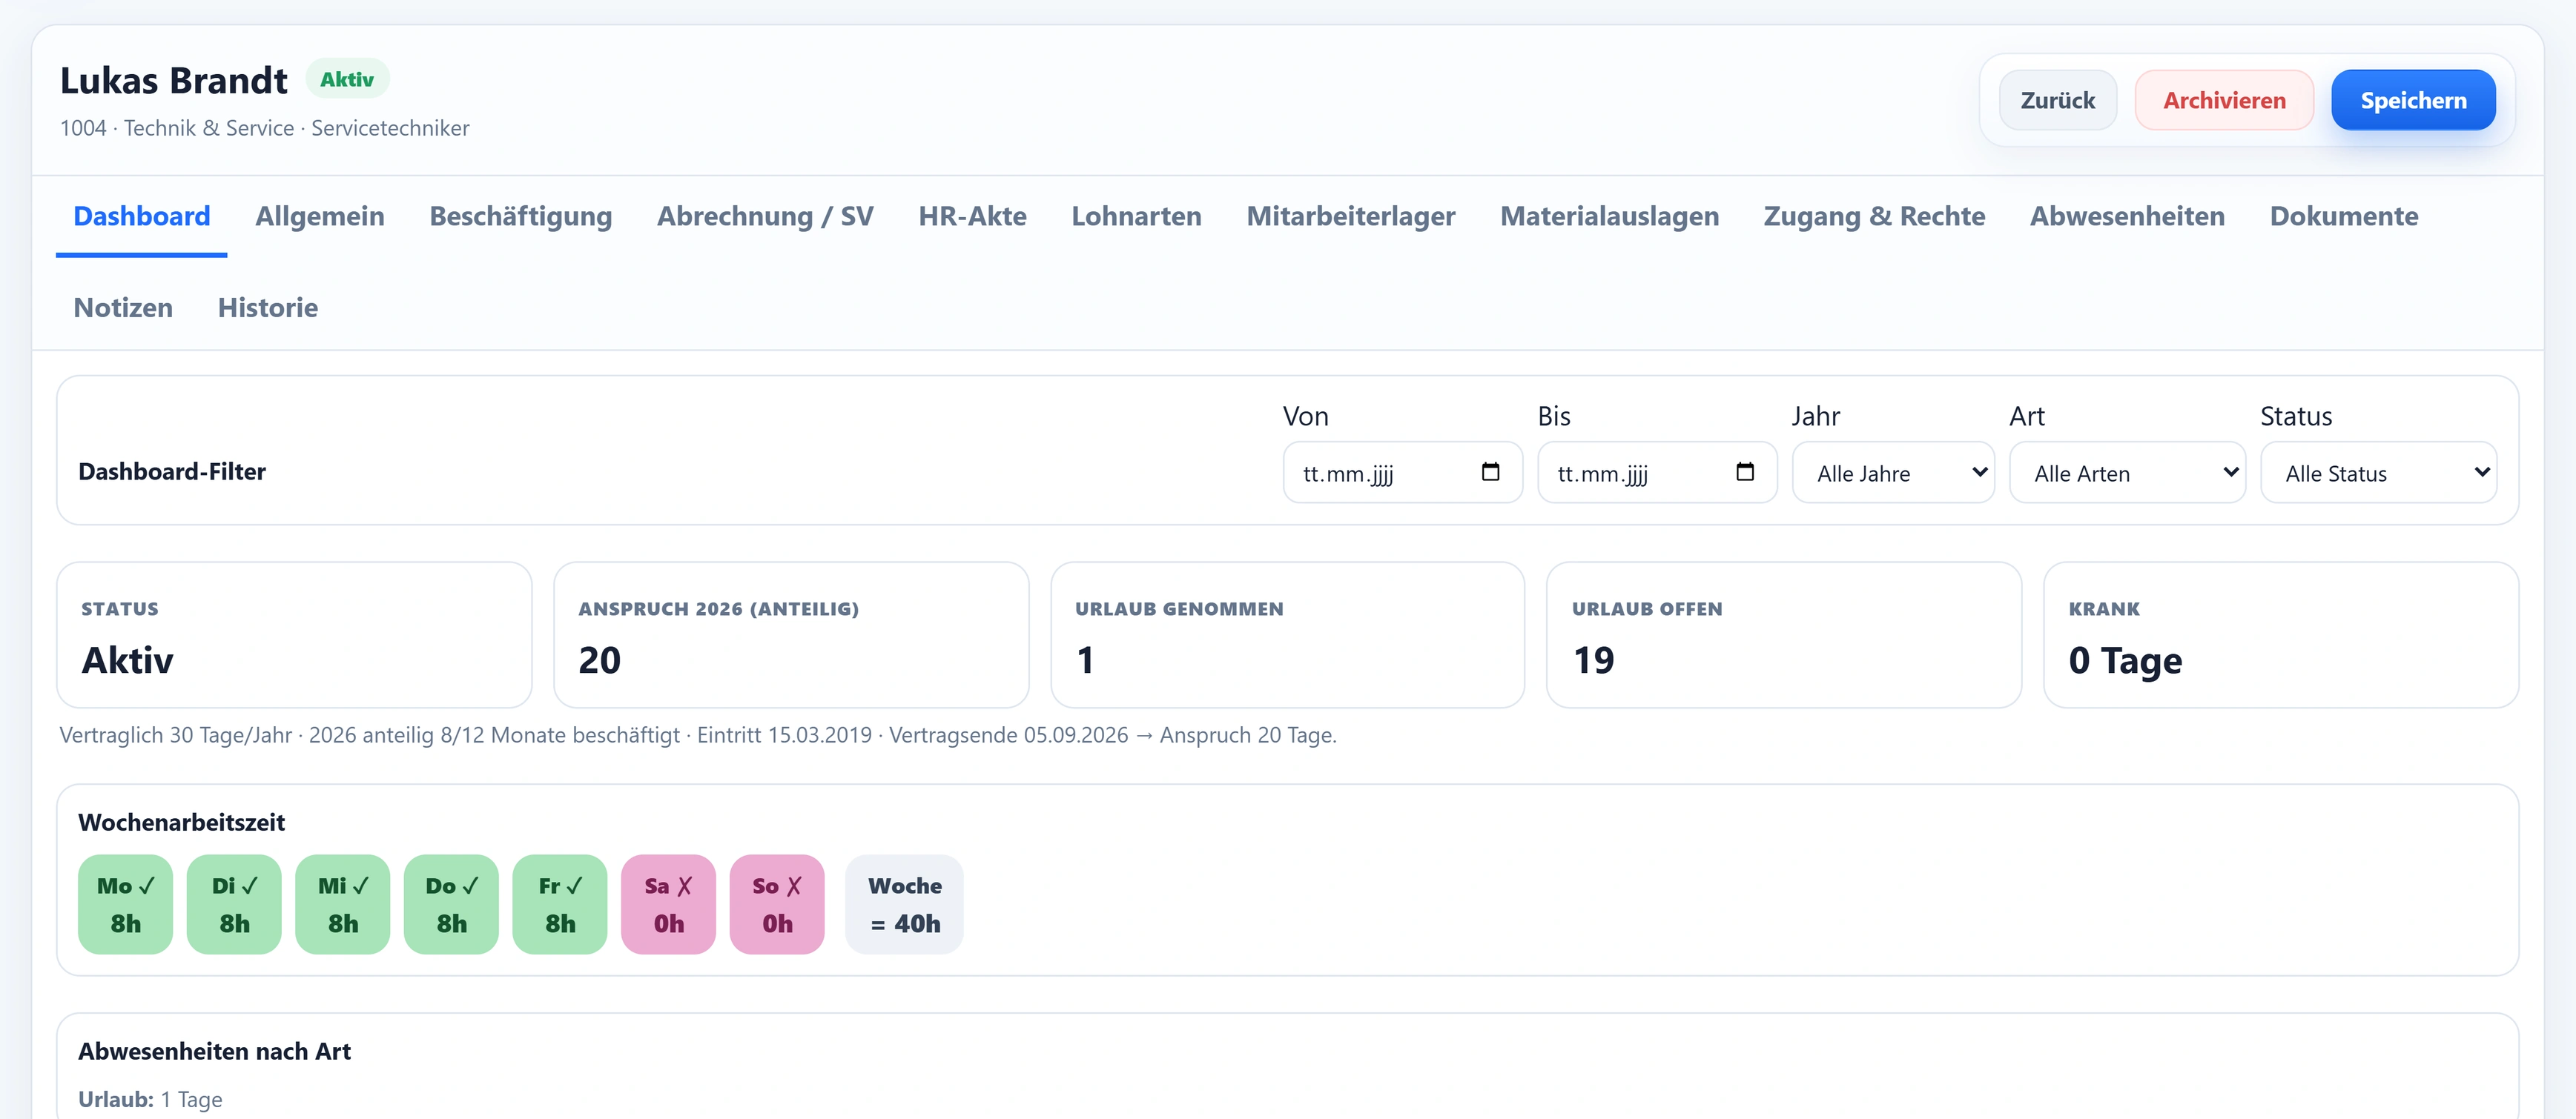Click the Status Aktiv summary card
The image size is (2576, 1119).
point(294,635)
